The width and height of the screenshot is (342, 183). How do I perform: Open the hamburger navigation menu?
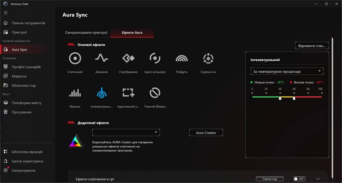(5, 13)
